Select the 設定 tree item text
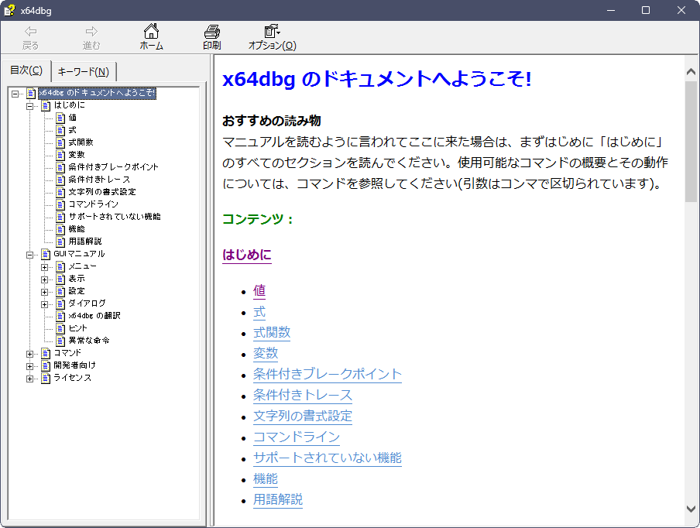This screenshot has width=700, height=528. tap(77, 291)
